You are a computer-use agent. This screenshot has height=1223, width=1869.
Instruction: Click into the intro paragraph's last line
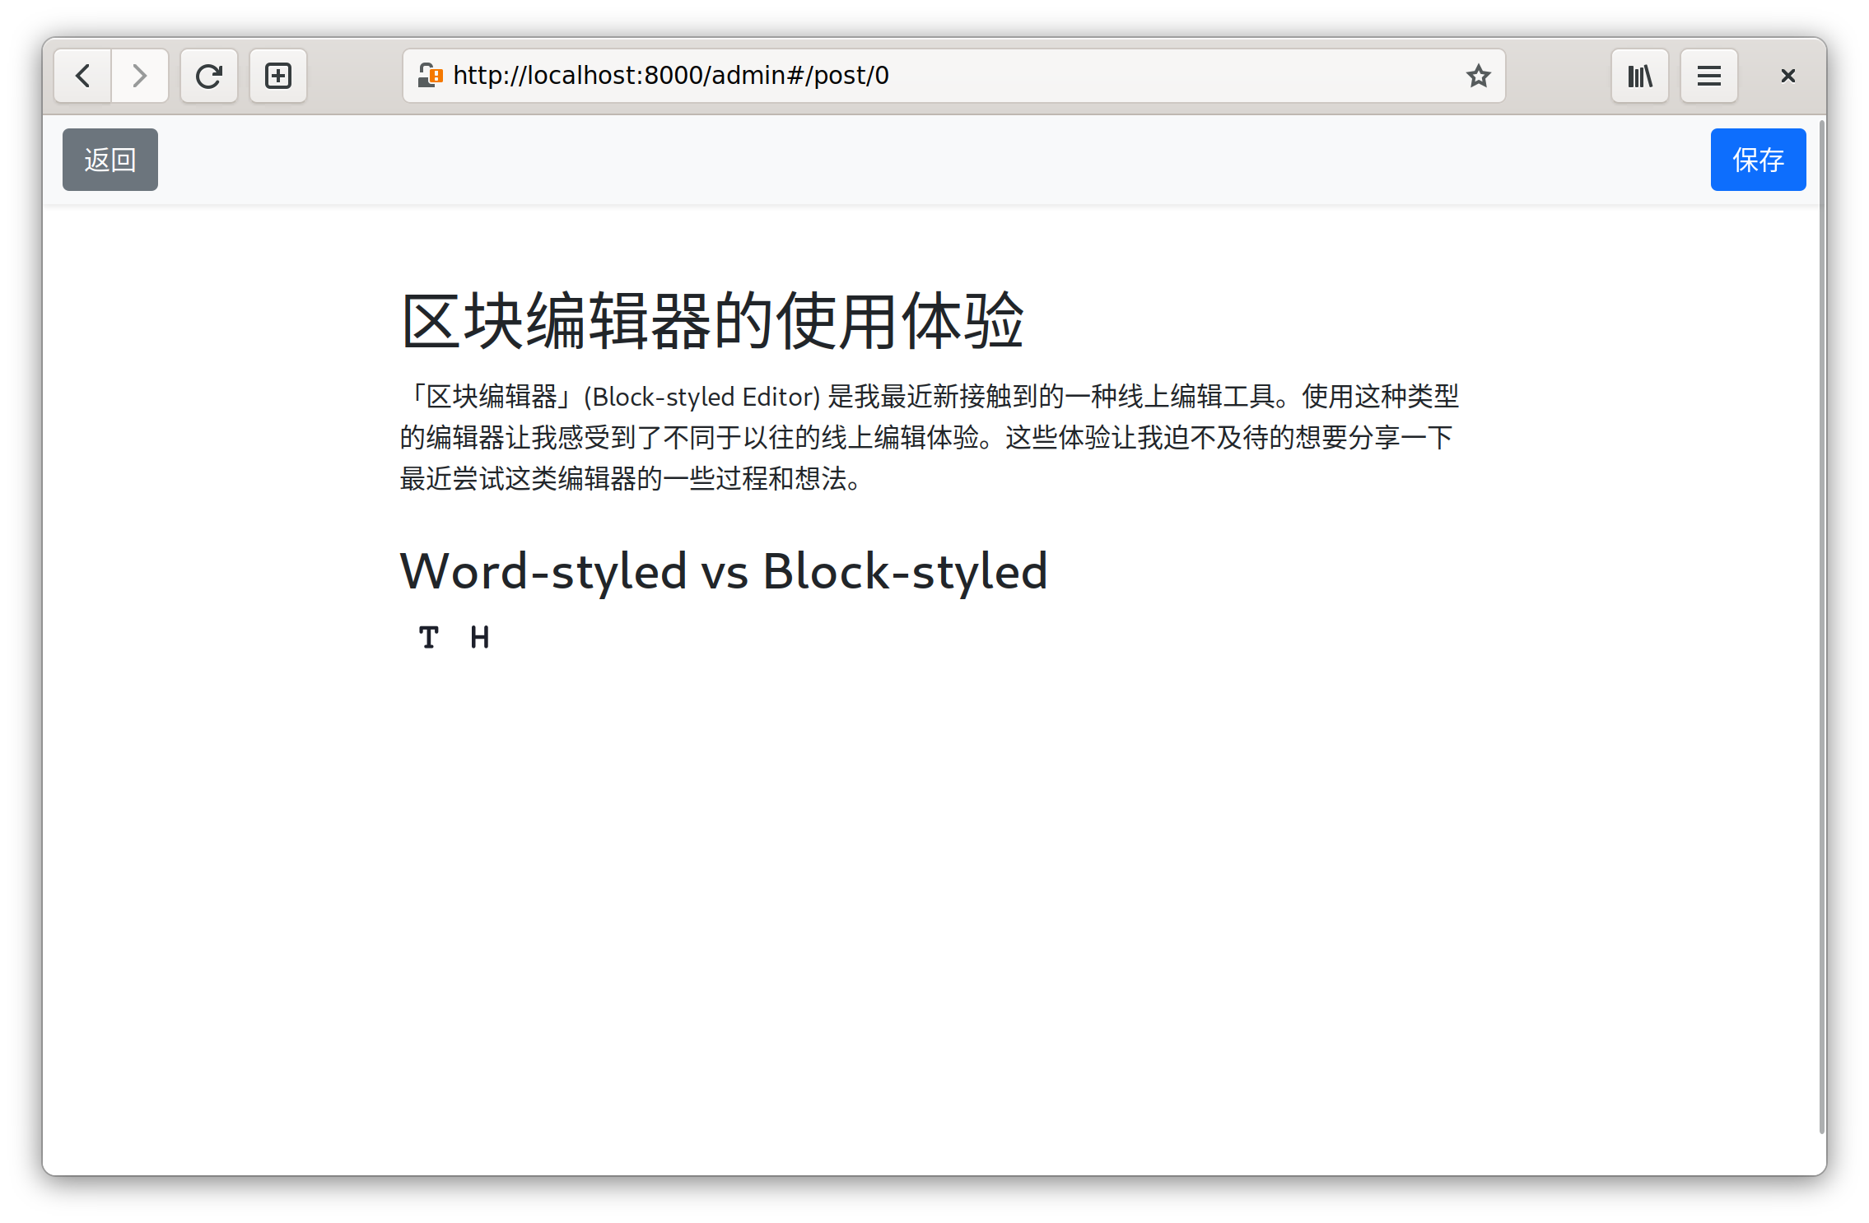[630, 478]
